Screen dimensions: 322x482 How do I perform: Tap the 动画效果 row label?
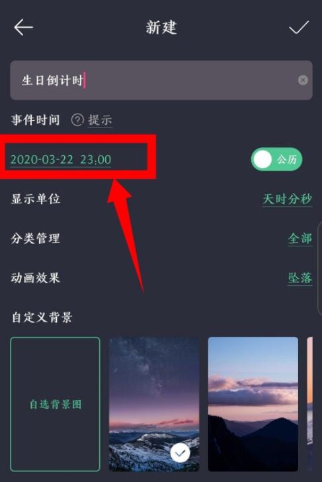click(36, 278)
